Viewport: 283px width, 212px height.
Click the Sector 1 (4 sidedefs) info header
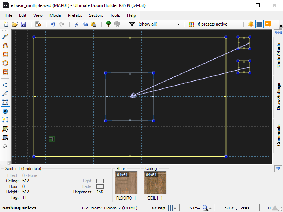coord(23,169)
